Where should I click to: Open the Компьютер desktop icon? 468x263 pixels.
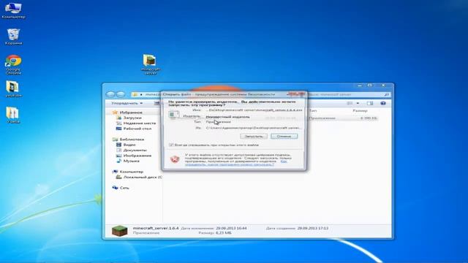tap(13, 10)
